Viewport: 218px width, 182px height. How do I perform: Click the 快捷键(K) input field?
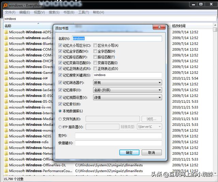(x=119, y=143)
